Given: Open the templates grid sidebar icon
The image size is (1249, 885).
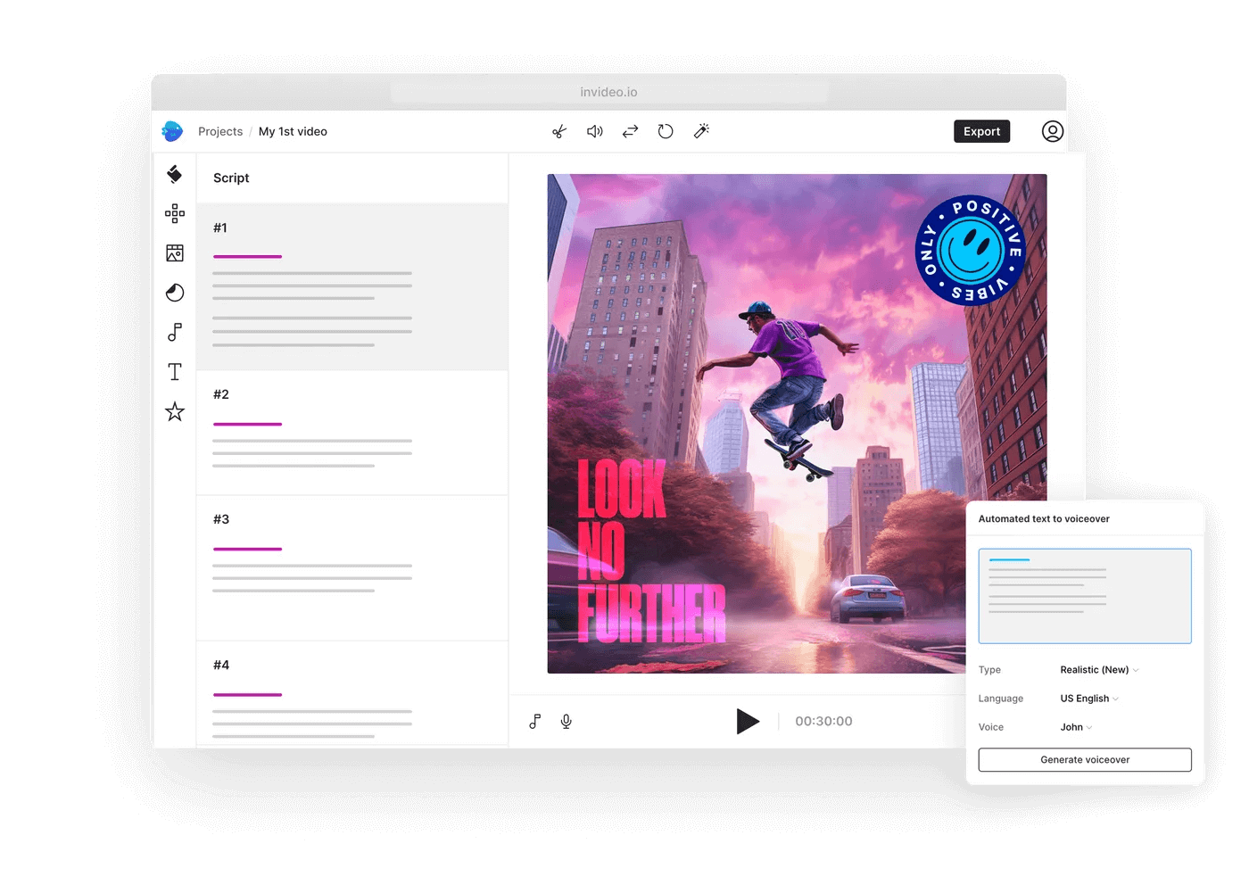Looking at the screenshot, I should (x=175, y=213).
